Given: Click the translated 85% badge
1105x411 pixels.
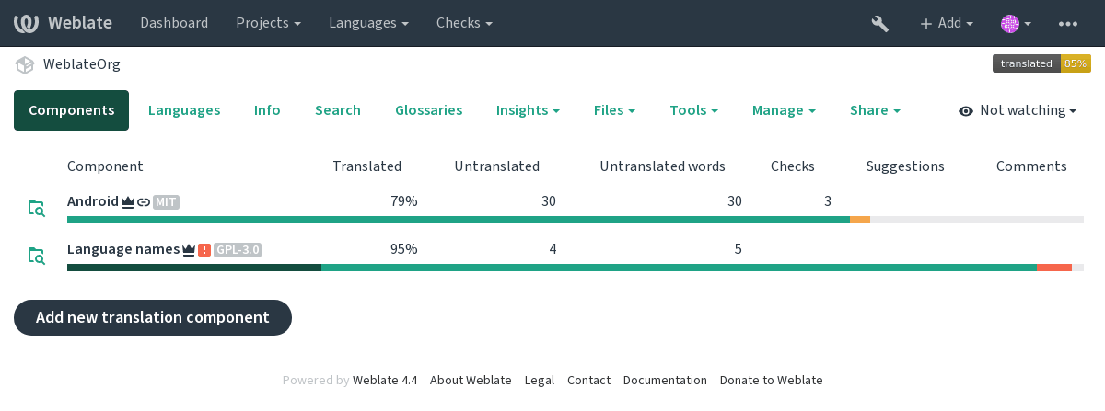Looking at the screenshot, I should [x=1041, y=63].
